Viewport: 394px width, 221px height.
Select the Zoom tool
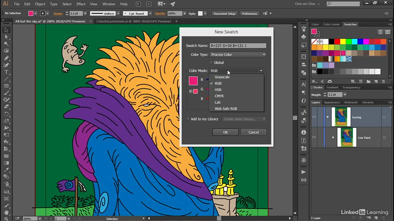point(6,219)
